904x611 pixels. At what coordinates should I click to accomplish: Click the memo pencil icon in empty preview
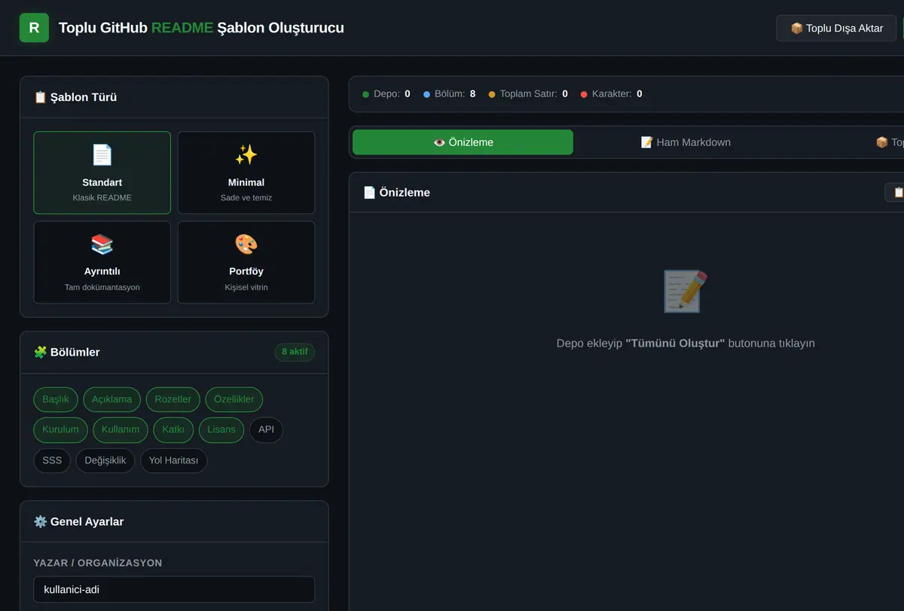tap(686, 292)
